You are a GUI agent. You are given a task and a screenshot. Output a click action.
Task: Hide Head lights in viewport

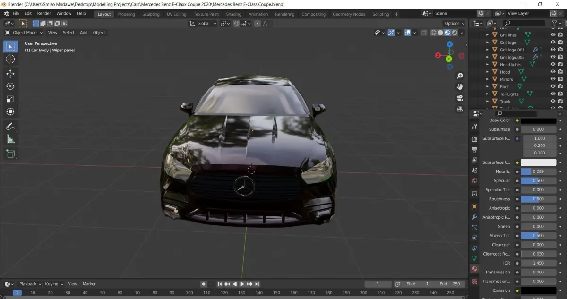point(553,64)
